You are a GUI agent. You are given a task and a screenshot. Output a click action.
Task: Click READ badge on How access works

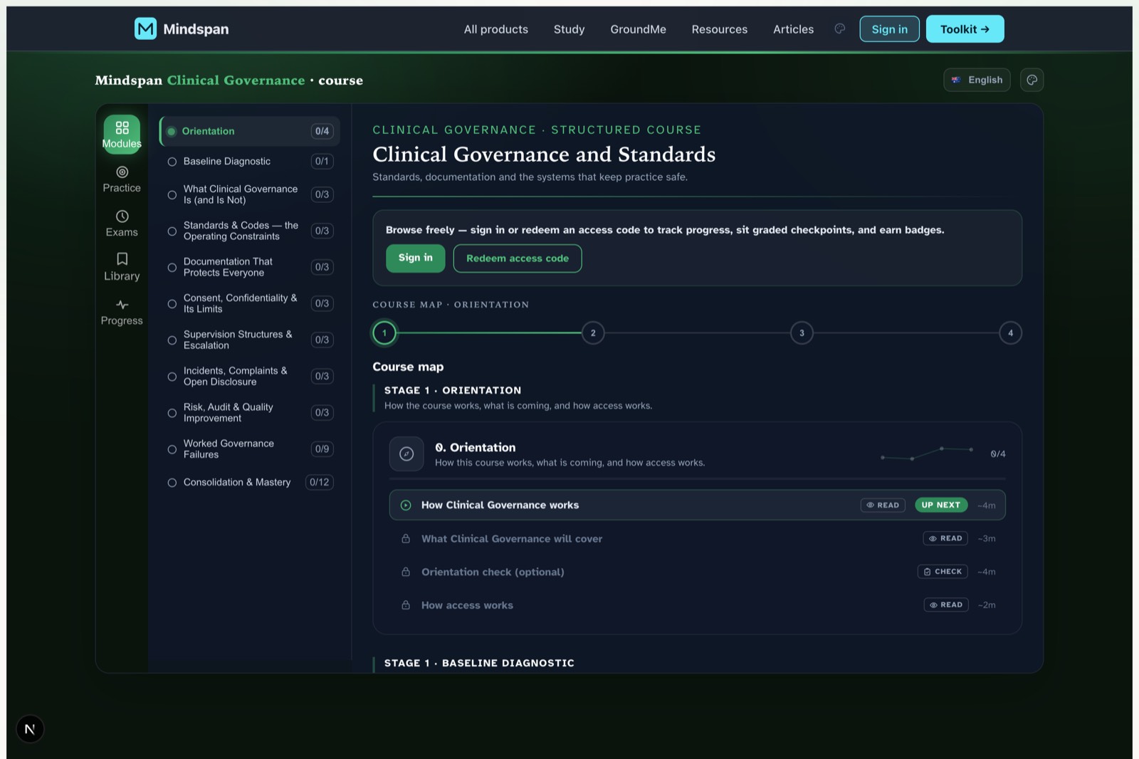point(946,605)
